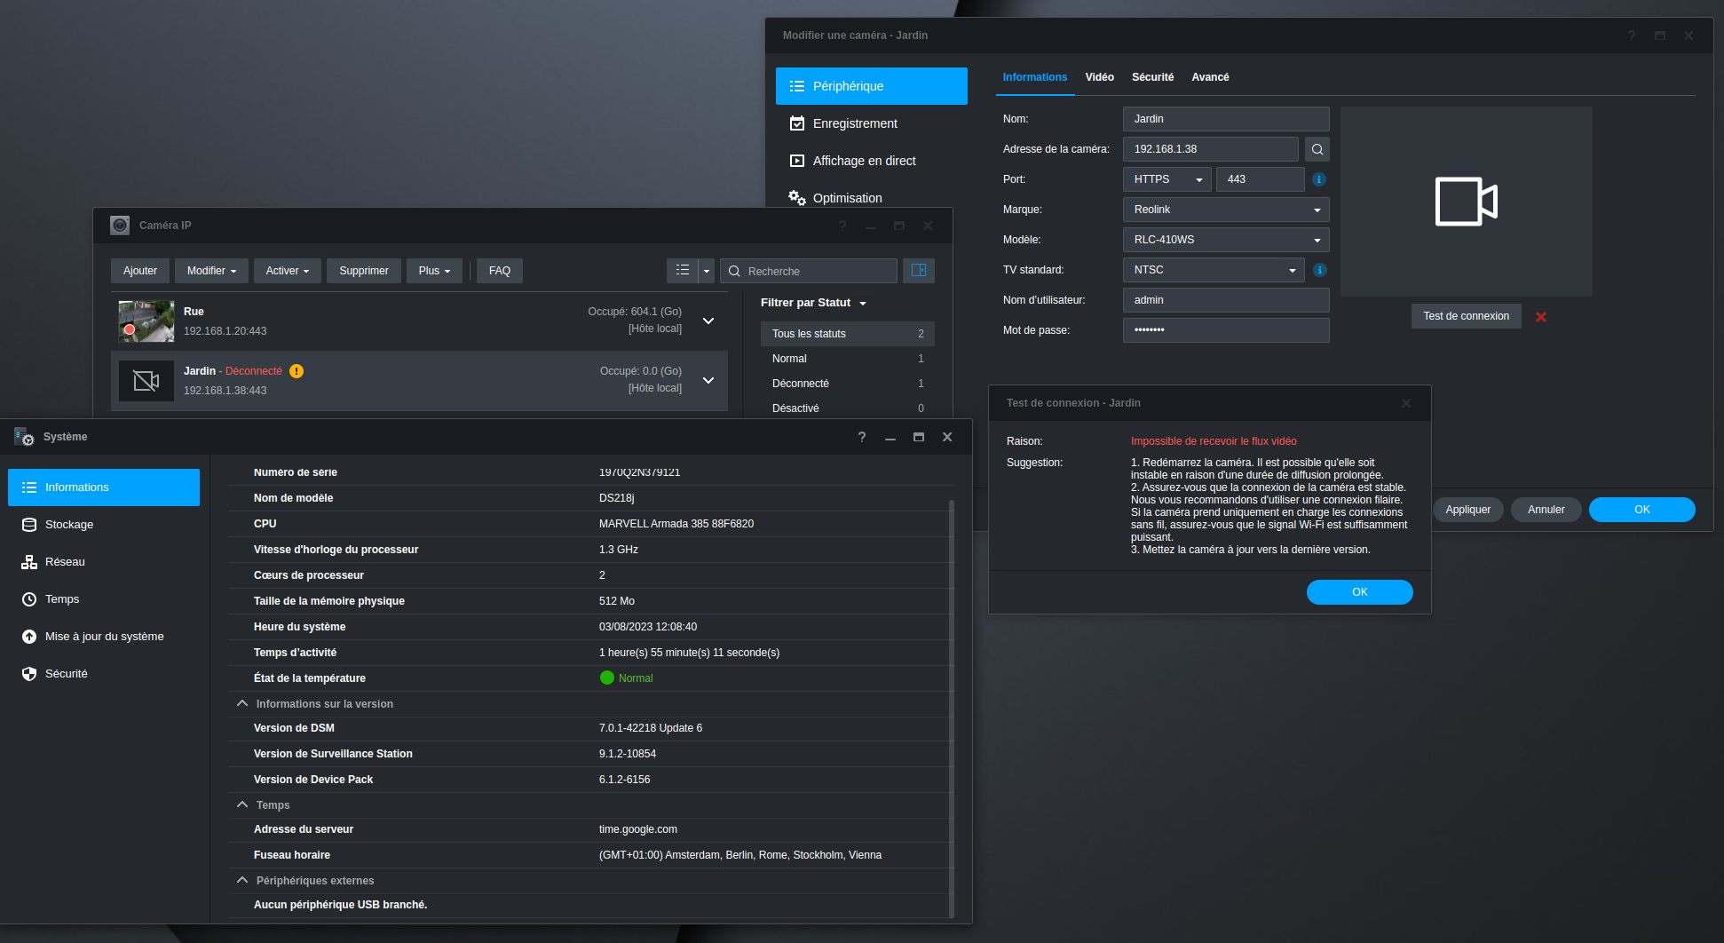This screenshot has height=943, width=1724.
Task: Open Stockage section in Système sidebar
Action: 69,525
